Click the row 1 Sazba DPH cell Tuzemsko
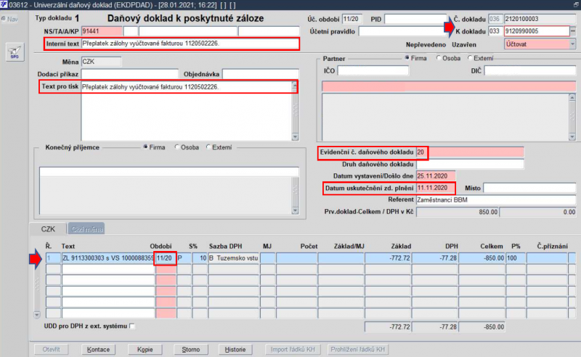The height and width of the screenshot is (357, 581). (x=233, y=258)
